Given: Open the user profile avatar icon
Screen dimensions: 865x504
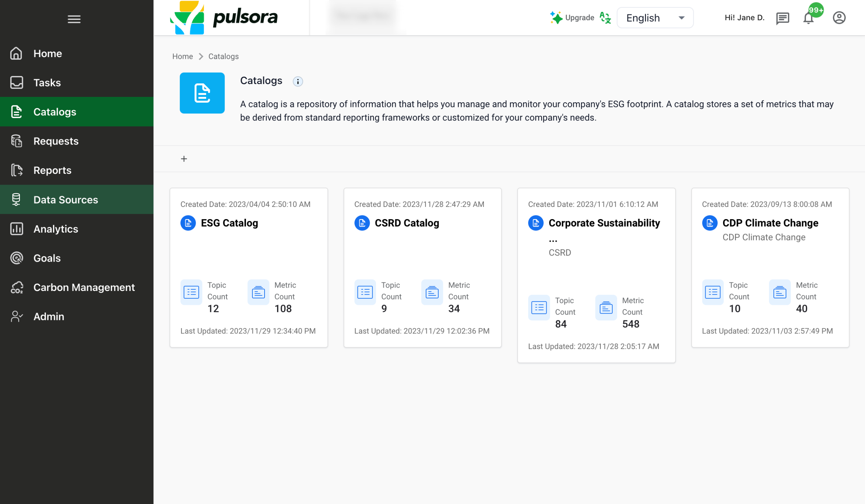Looking at the screenshot, I should coord(839,18).
